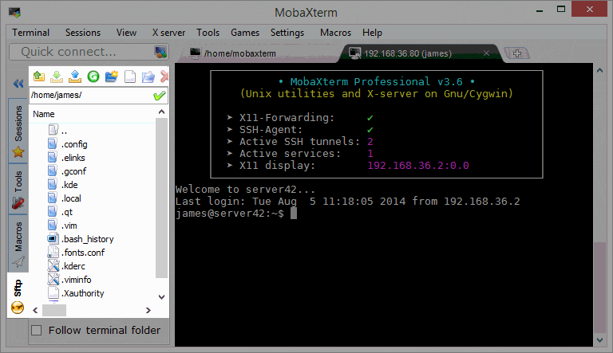
Task: Click file list scroll left arrow
Action: tap(35, 311)
